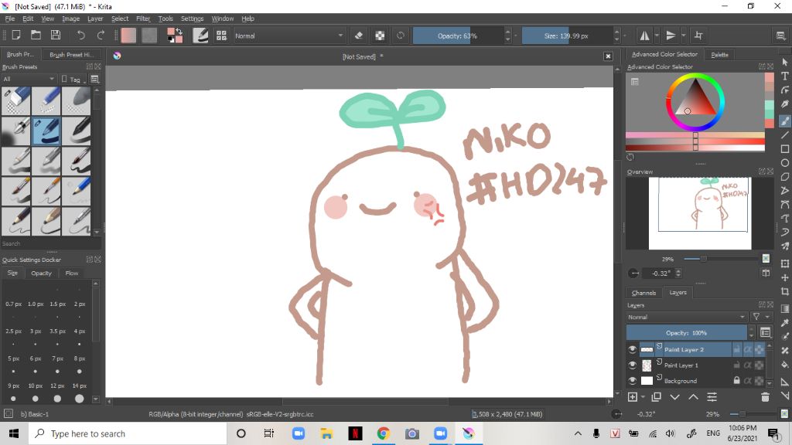
Task: Open vertical mirror options arrow
Action: click(684, 36)
